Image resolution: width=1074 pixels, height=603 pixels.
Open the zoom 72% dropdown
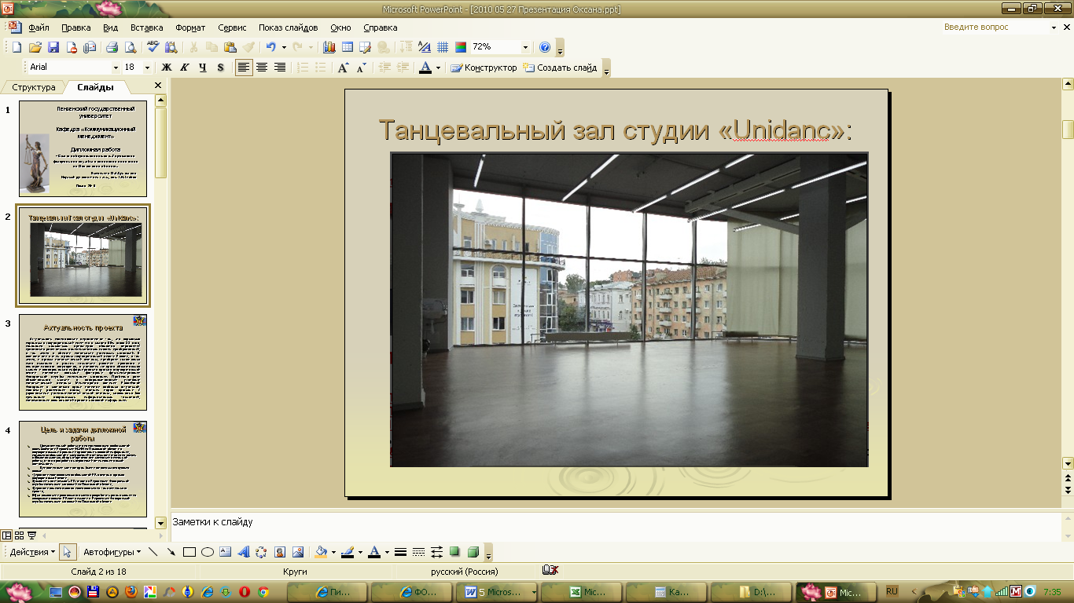(x=525, y=47)
